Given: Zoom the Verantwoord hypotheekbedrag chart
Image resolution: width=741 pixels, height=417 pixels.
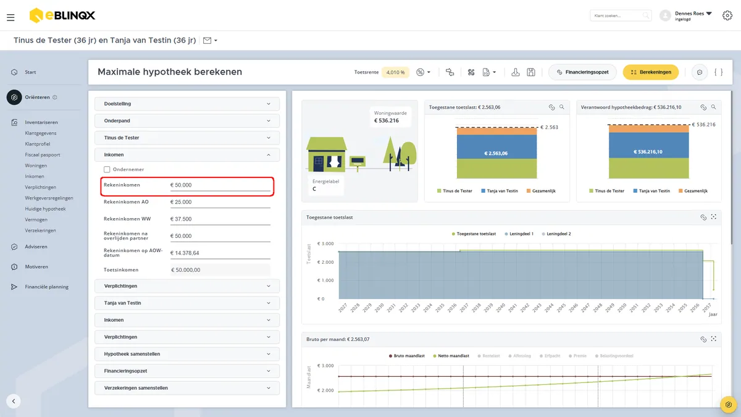Looking at the screenshot, I should pyautogui.click(x=714, y=107).
